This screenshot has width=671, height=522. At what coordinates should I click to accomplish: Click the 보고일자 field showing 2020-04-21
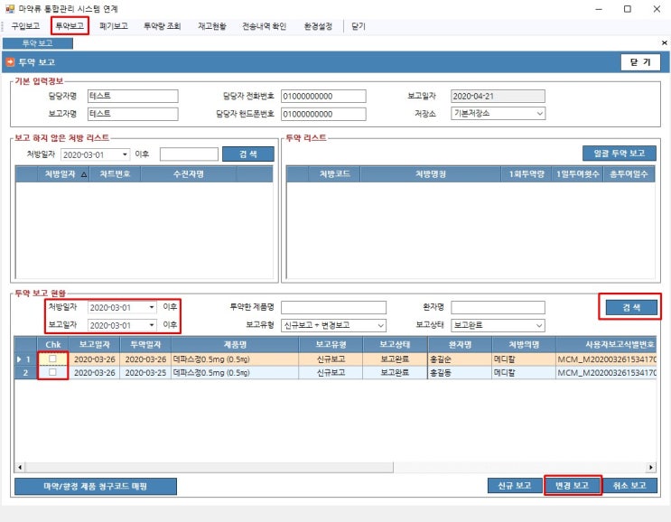coord(499,97)
